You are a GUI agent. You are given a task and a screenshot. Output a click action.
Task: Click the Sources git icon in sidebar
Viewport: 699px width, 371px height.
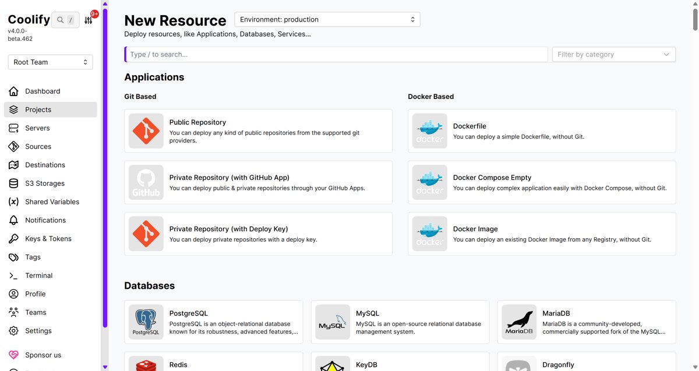(x=14, y=147)
